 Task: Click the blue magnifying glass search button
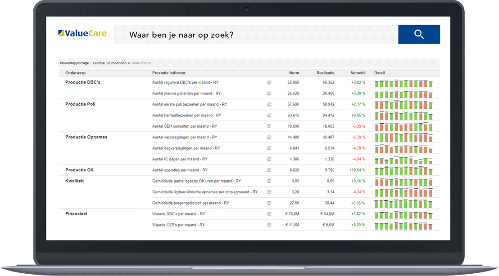point(419,34)
